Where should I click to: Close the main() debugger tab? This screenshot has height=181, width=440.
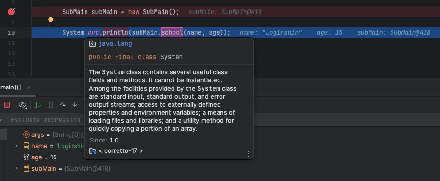pos(29,87)
